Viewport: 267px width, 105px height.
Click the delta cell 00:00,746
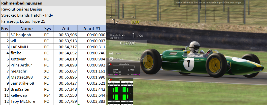(x=92, y=53)
